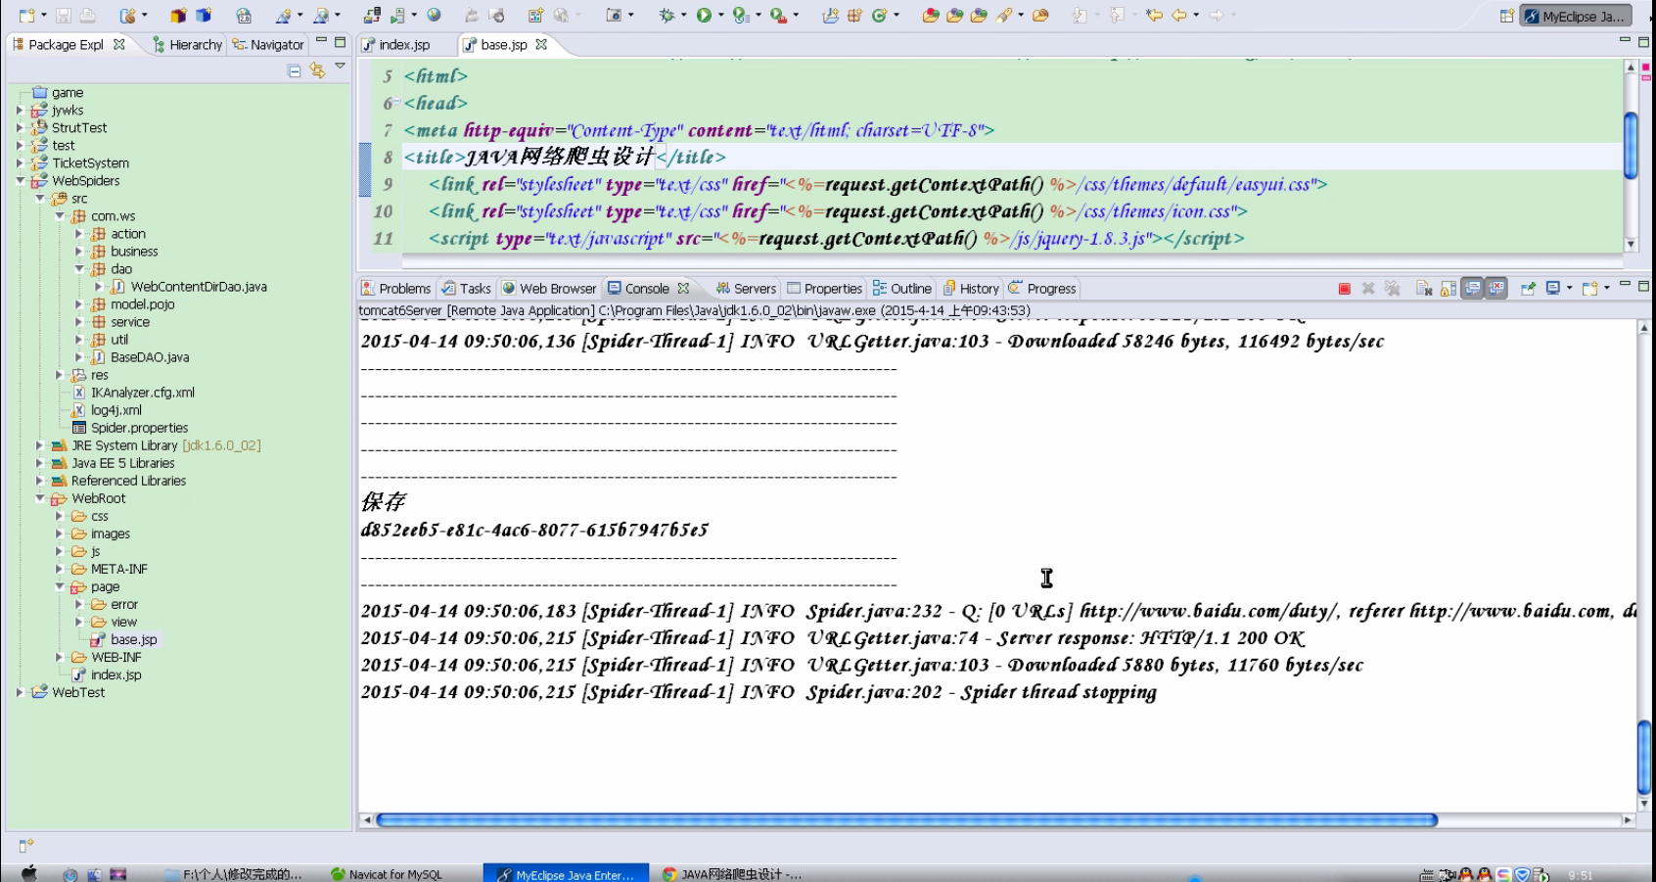Select the MyEclipse Java perspective button
The width and height of the screenshot is (1656, 882).
click(1576, 17)
